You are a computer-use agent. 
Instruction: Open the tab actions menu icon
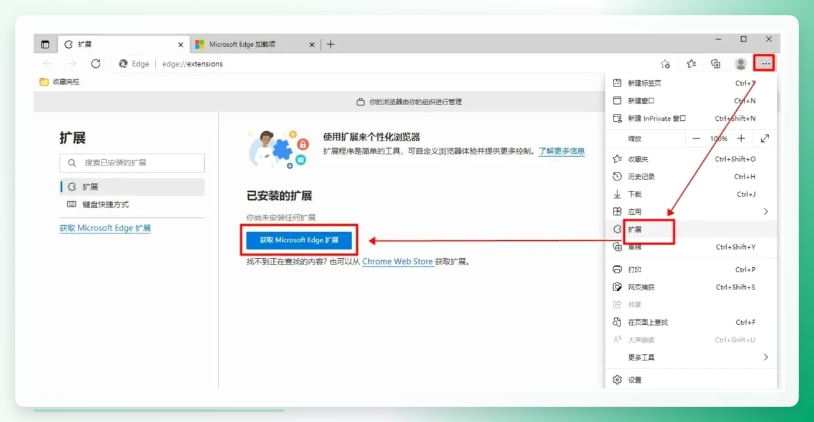tap(45, 44)
